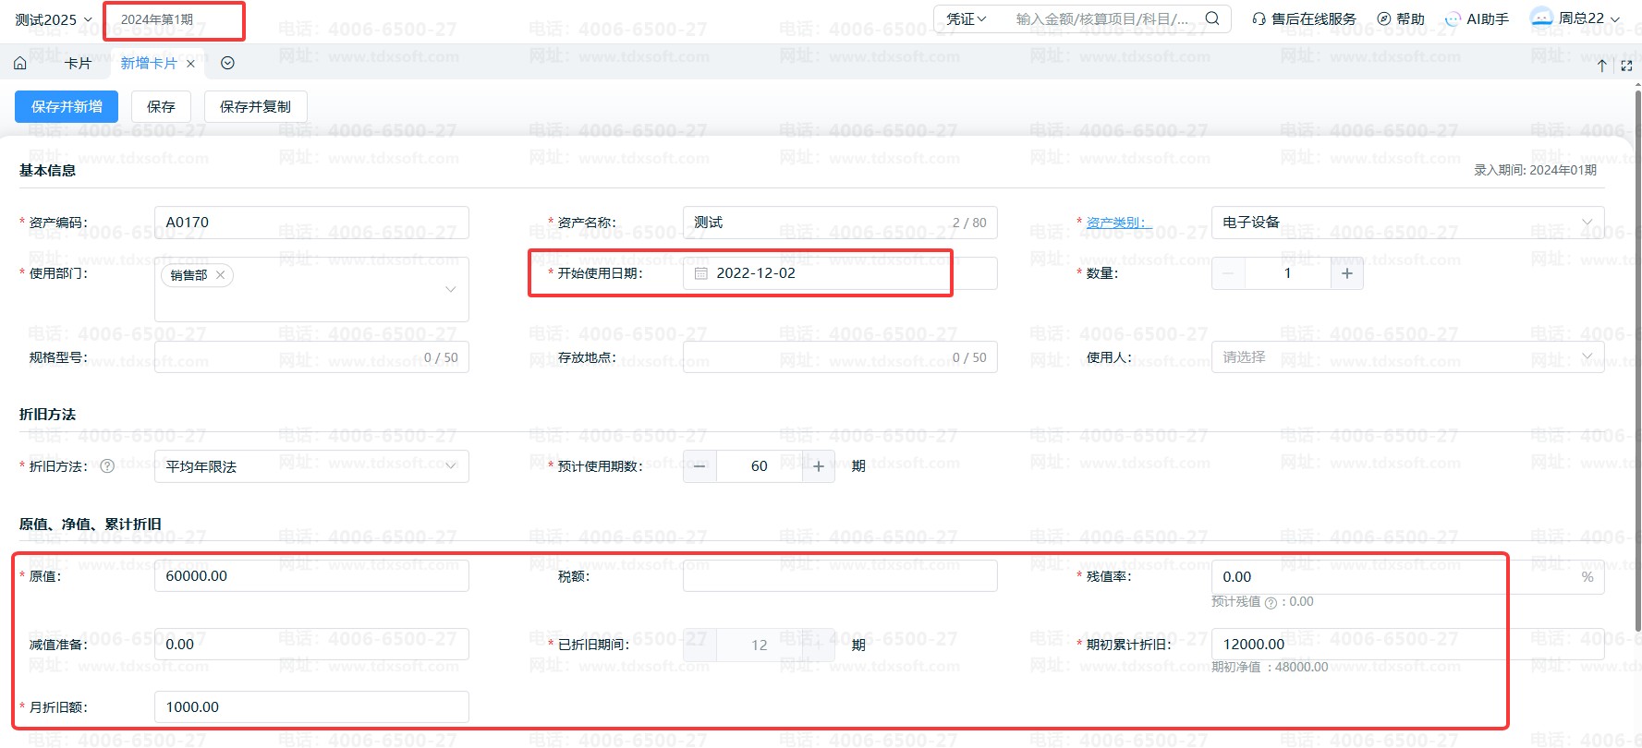Screen dimensions: 1642x748
Task: Open the 使用人 请选择 dropdown
Action: click(1587, 357)
